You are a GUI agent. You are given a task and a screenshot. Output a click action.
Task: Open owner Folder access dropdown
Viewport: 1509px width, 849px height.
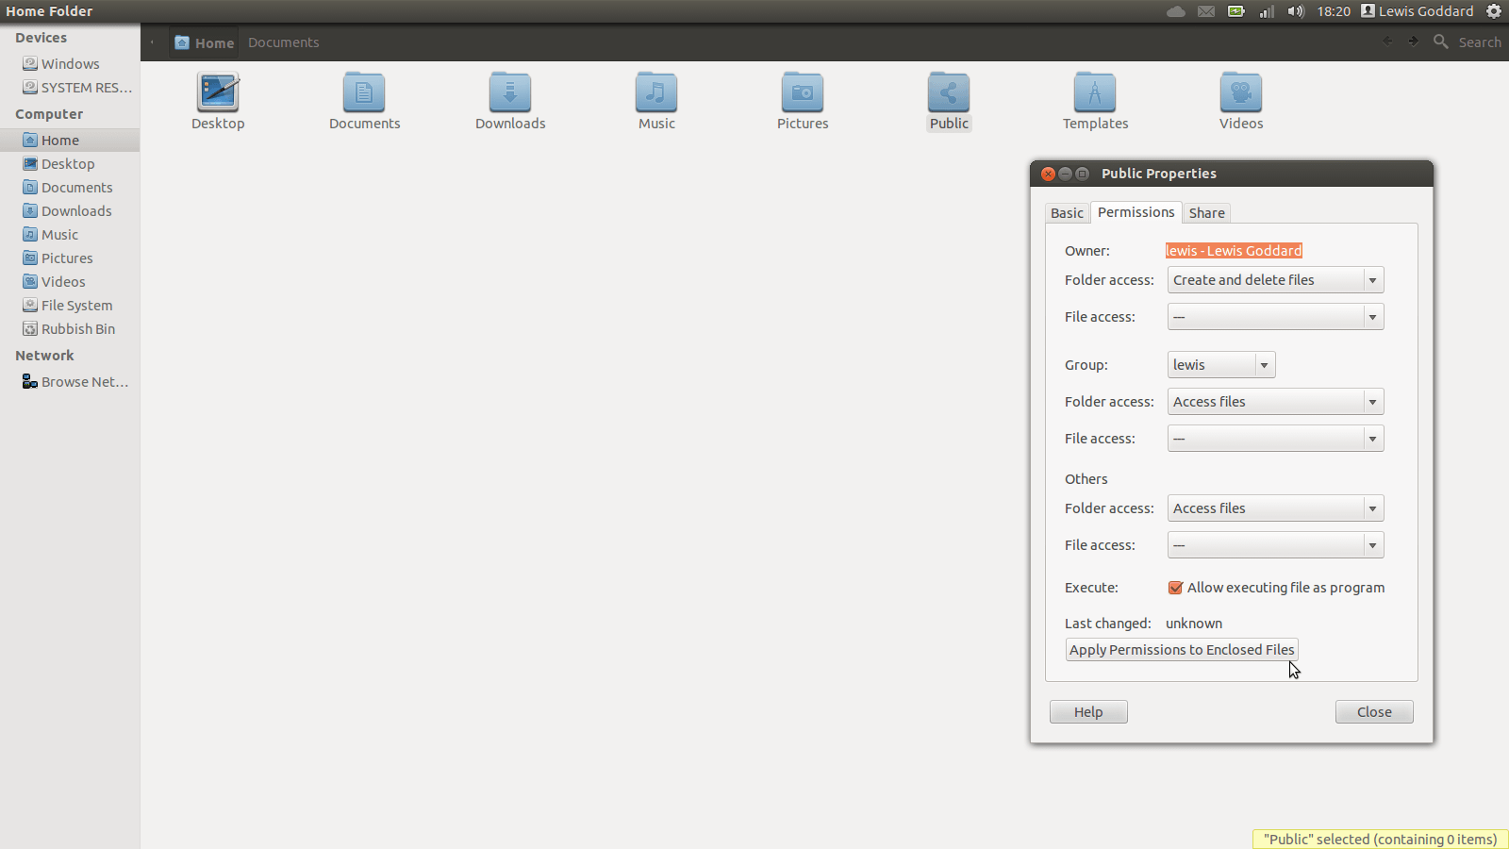click(1275, 280)
